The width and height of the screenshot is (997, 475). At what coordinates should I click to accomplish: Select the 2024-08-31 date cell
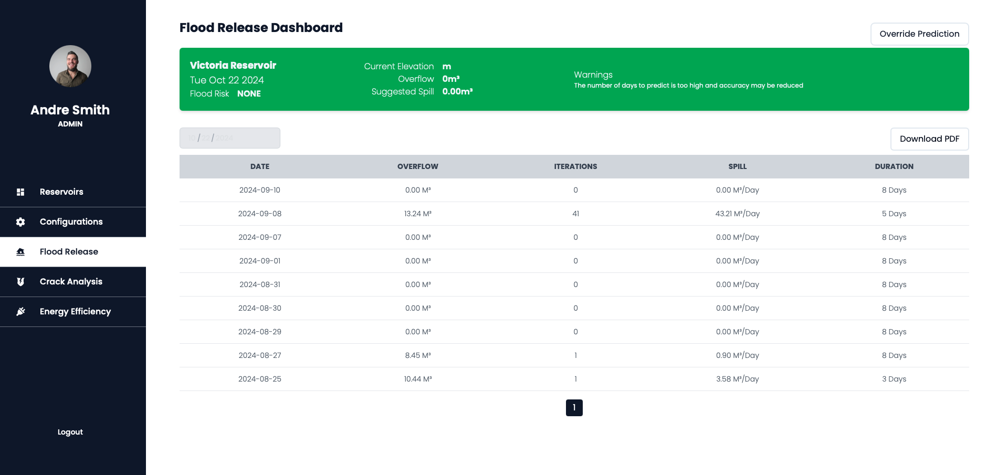(x=260, y=284)
